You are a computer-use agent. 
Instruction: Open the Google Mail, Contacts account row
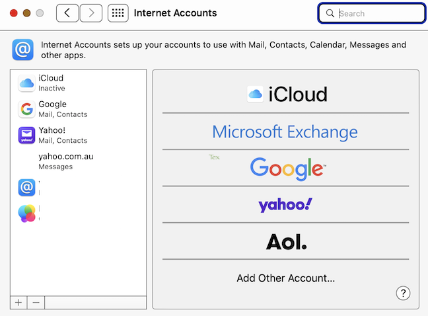79,109
